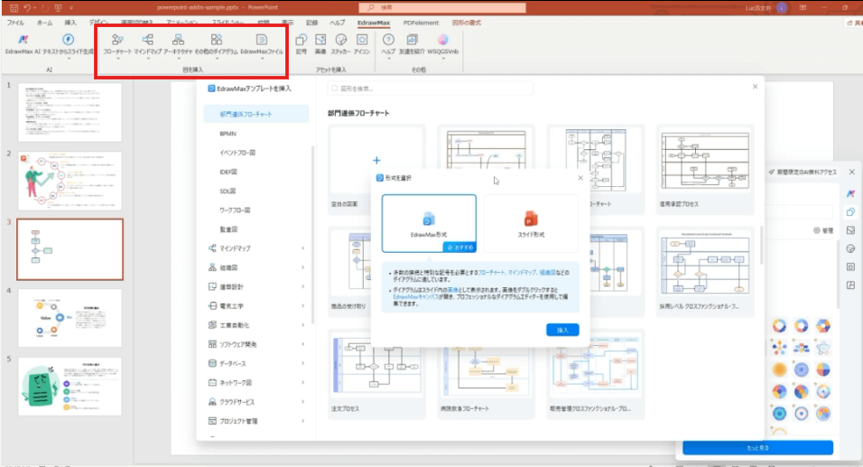
Task: Click the マインドマップ ribbon icon
Action: tap(147, 40)
